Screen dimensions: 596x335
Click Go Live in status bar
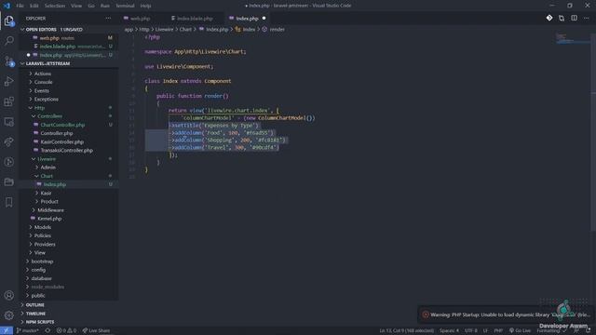(520, 330)
